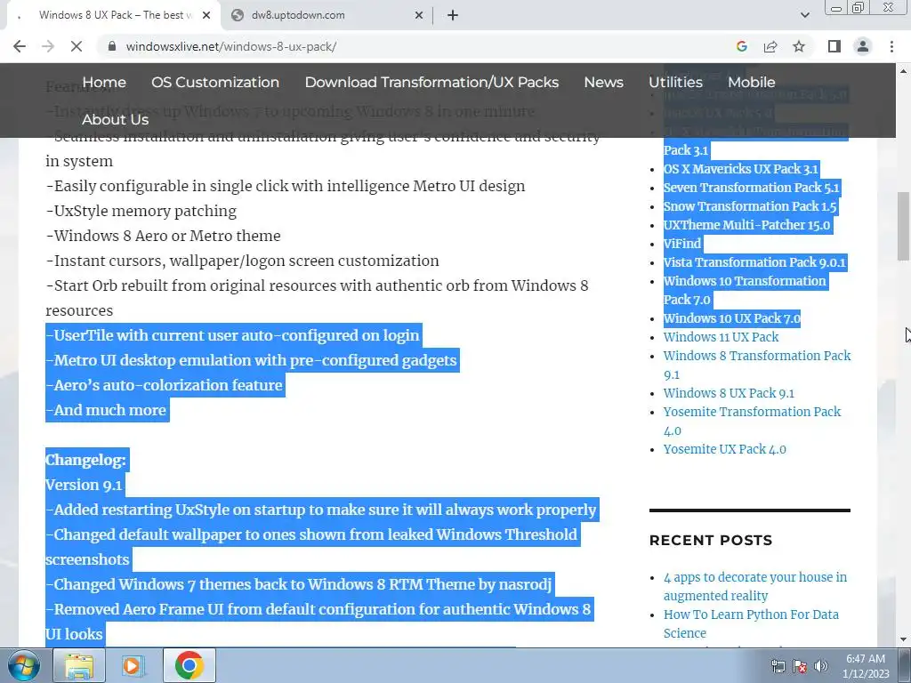Image resolution: width=911 pixels, height=683 pixels.
Task: Open '4 apps to decorate your house' post
Action: (x=755, y=587)
